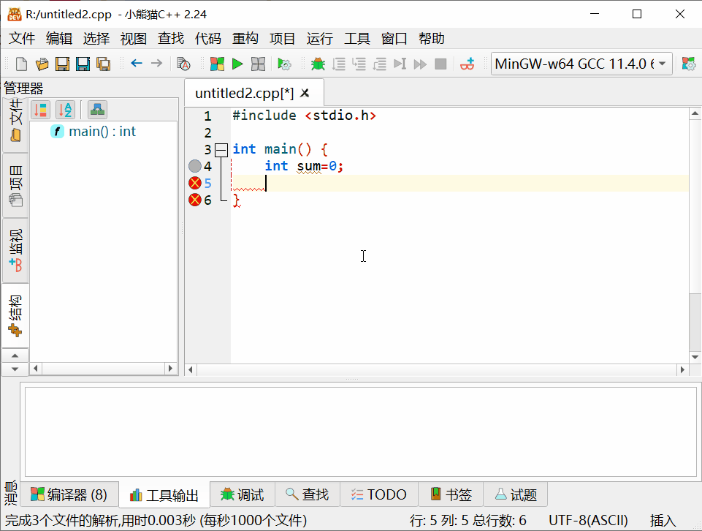Click show inherited members icon
The height and width of the screenshot is (531, 702).
coord(97,110)
